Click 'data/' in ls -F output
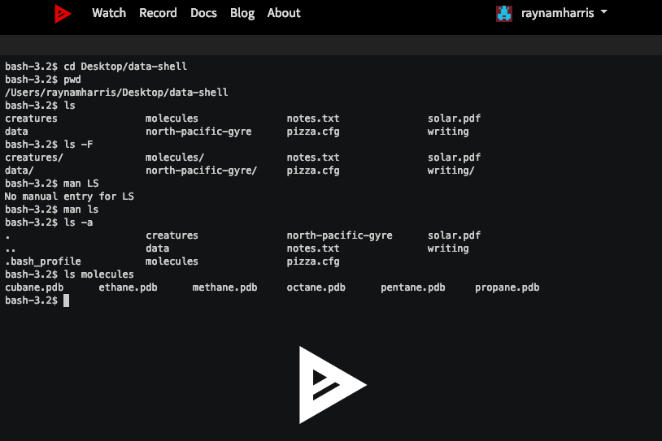 [19, 171]
